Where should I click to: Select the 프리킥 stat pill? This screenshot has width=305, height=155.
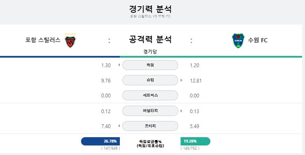[150, 126]
